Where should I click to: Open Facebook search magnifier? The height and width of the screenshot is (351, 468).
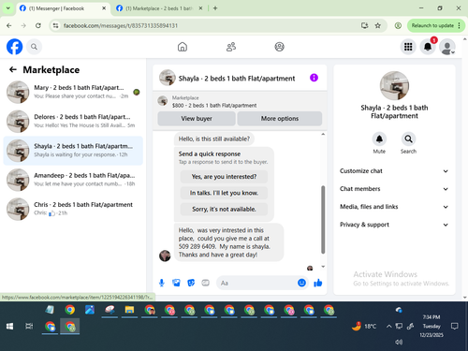[34, 47]
